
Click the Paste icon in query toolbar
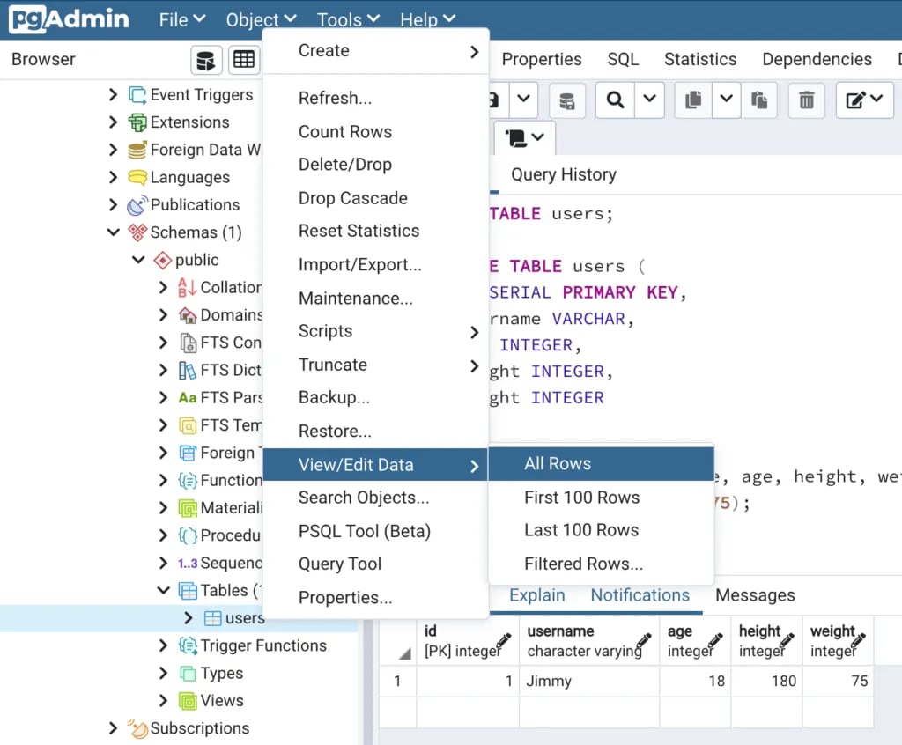(x=759, y=100)
